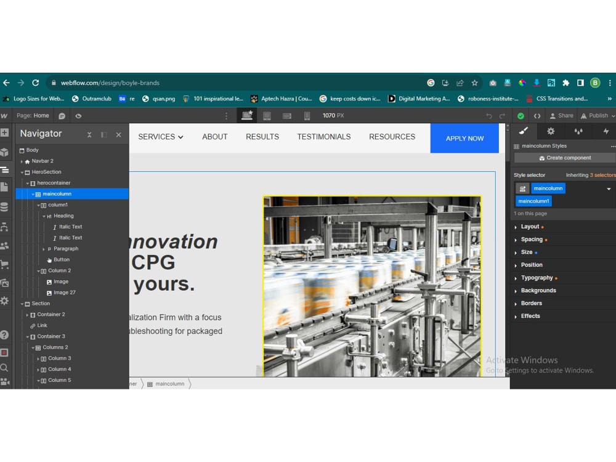Viewport: 616px width, 462px height.
Task: Collapse the Heading tree item arrow
Action: (x=44, y=216)
